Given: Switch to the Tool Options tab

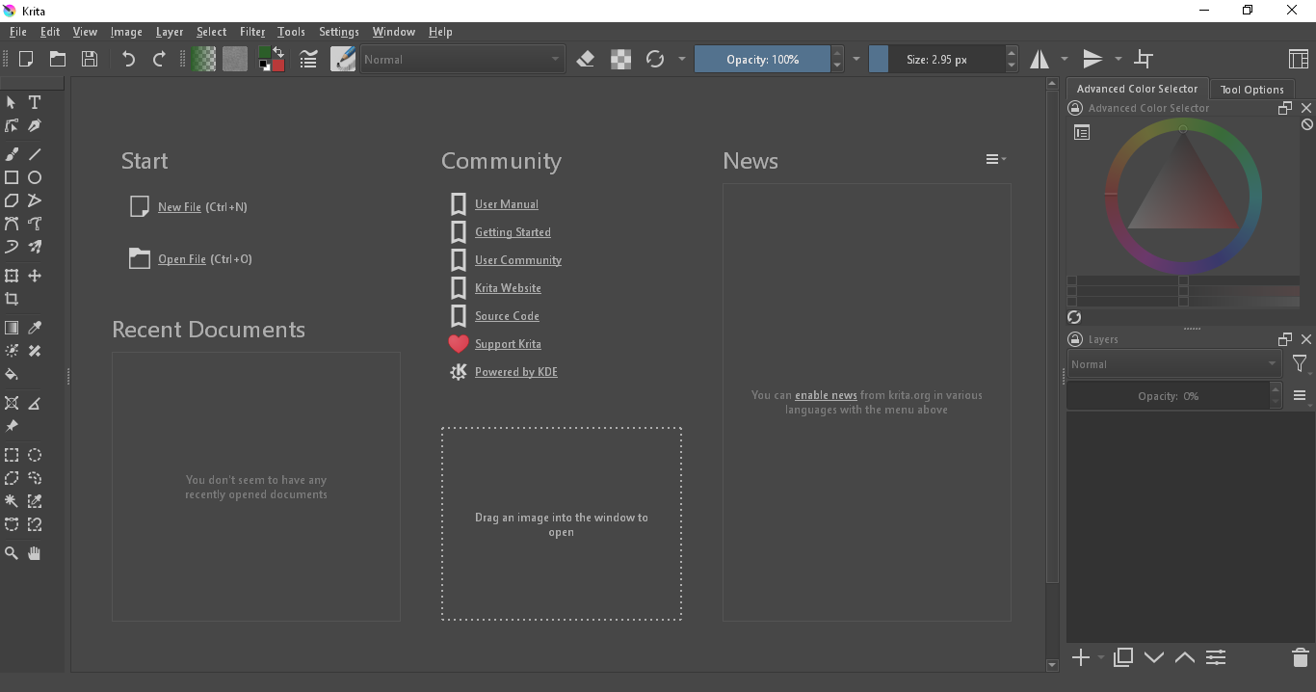Looking at the screenshot, I should [1252, 90].
